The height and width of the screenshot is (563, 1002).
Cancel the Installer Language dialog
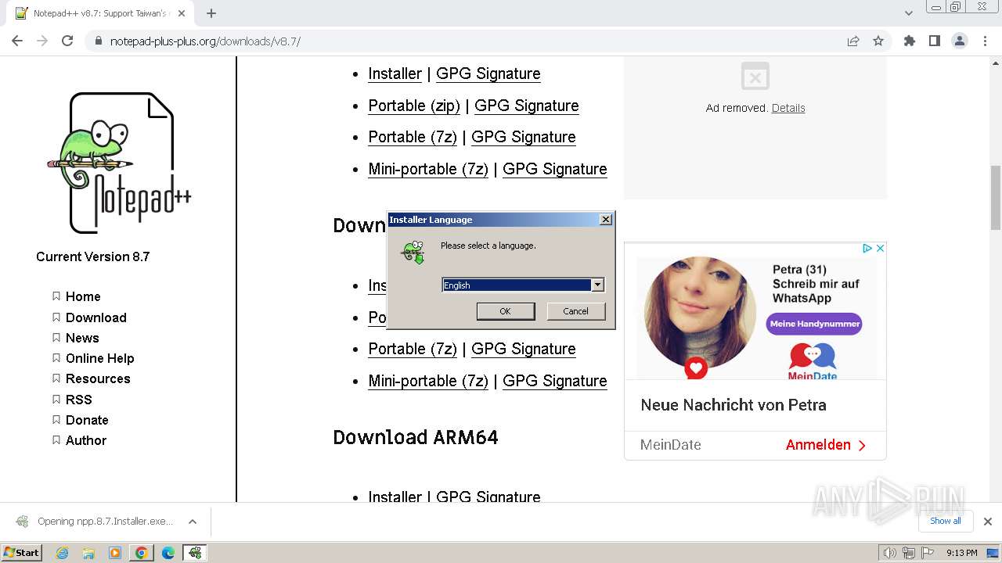pyautogui.click(x=575, y=311)
